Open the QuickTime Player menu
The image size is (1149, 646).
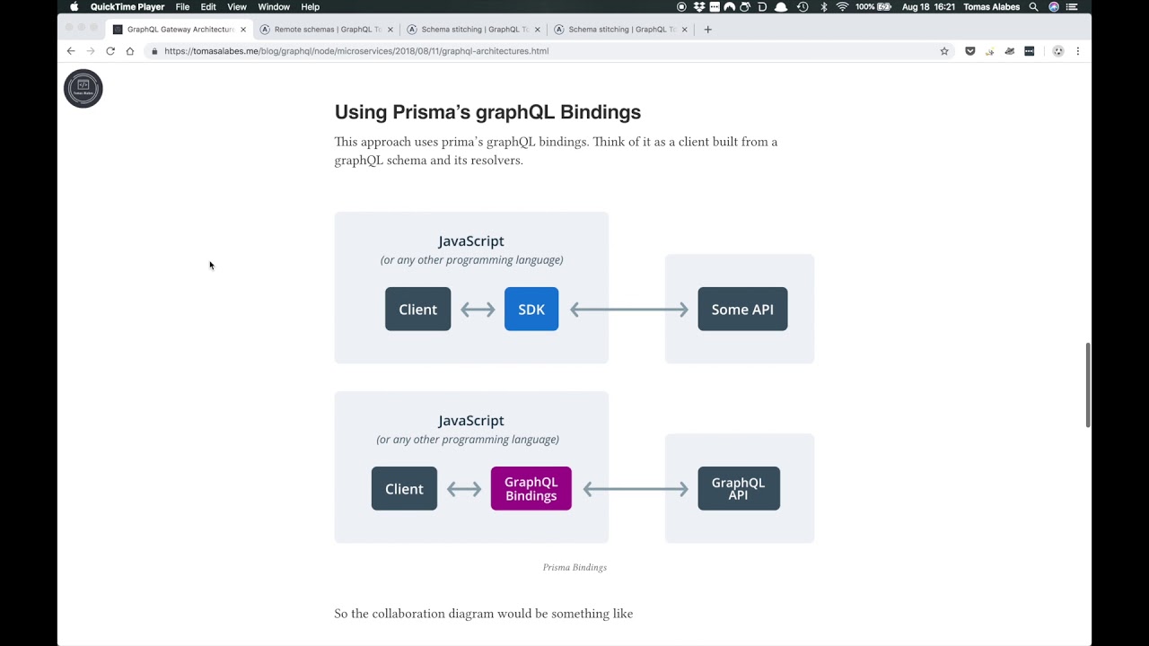coord(127,6)
